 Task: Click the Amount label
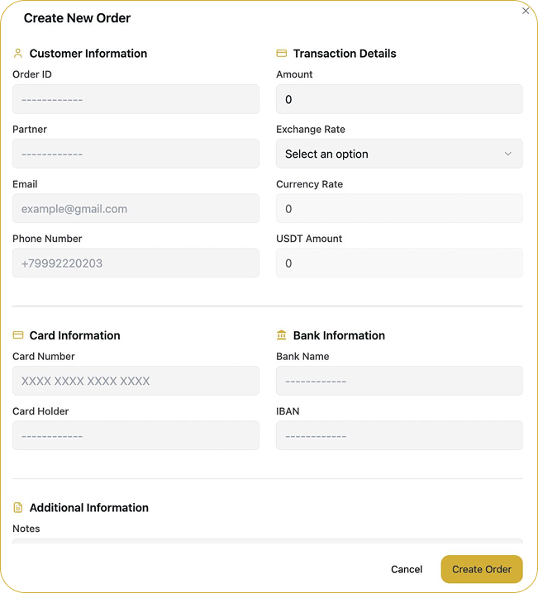tap(294, 74)
